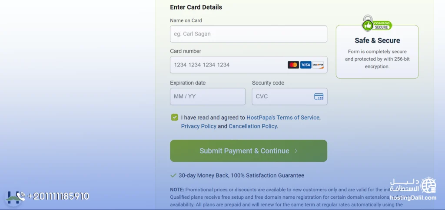Select the Expiration date MM / YY field
This screenshot has height=210, width=445.
(207, 96)
